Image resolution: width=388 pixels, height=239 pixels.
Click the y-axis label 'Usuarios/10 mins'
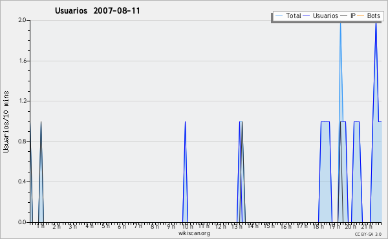point(6,121)
